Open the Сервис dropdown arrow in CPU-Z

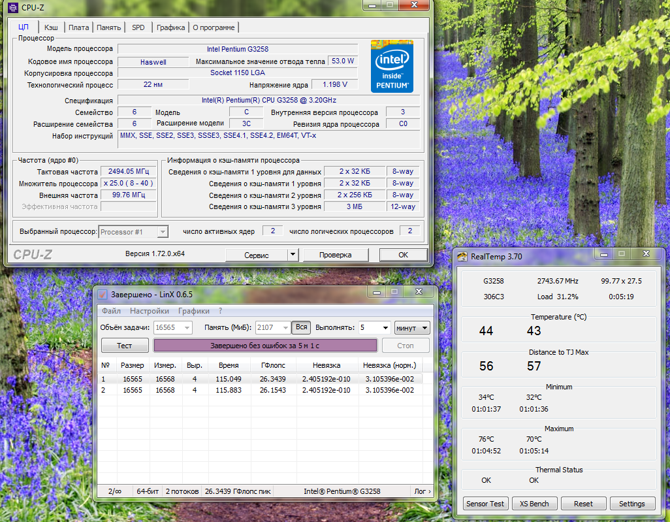coord(293,255)
